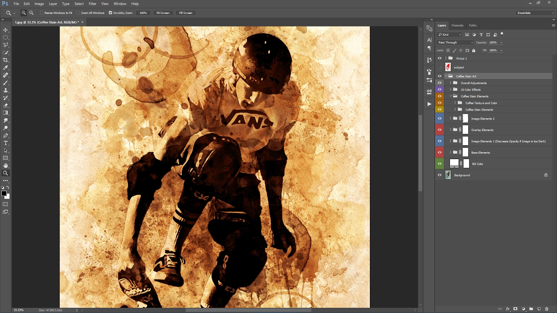Image resolution: width=557 pixels, height=313 pixels.
Task: Uncheck the Scrubby Zoom checkbox
Action: point(111,13)
